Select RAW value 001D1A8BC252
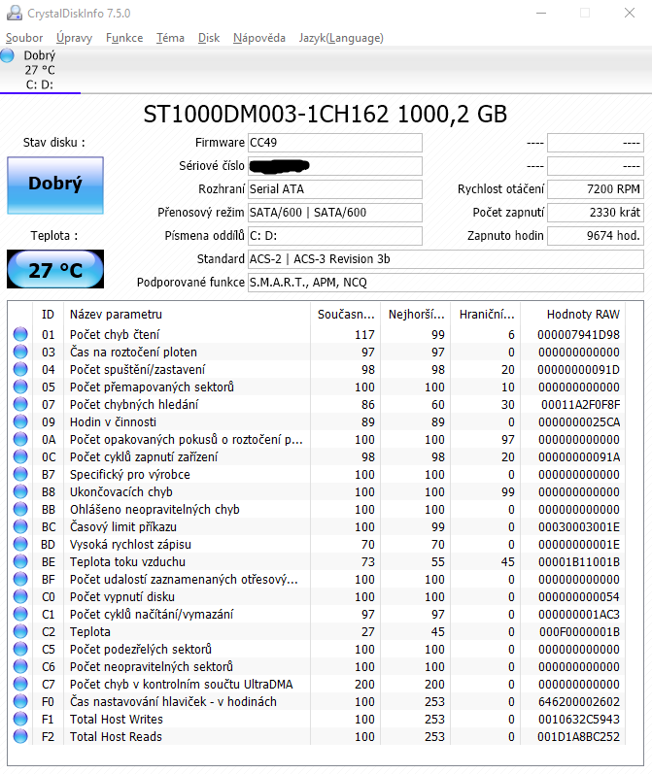Screen dimensions: 652x774 (x=578, y=737)
